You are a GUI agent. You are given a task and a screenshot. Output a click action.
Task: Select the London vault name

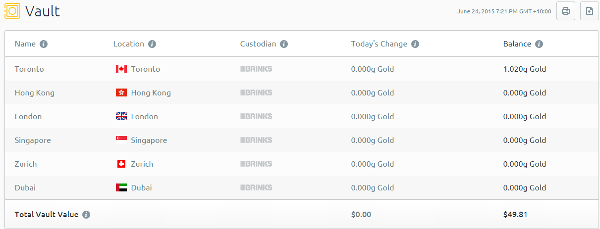click(28, 116)
